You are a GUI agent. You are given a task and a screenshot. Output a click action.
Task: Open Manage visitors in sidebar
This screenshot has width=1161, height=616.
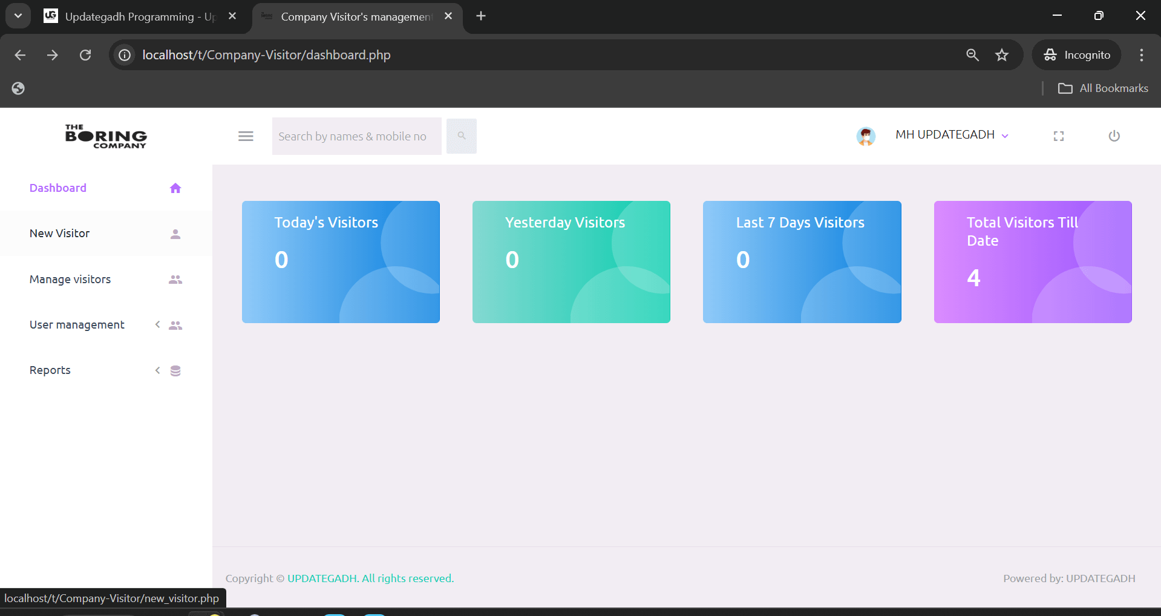tap(70, 280)
